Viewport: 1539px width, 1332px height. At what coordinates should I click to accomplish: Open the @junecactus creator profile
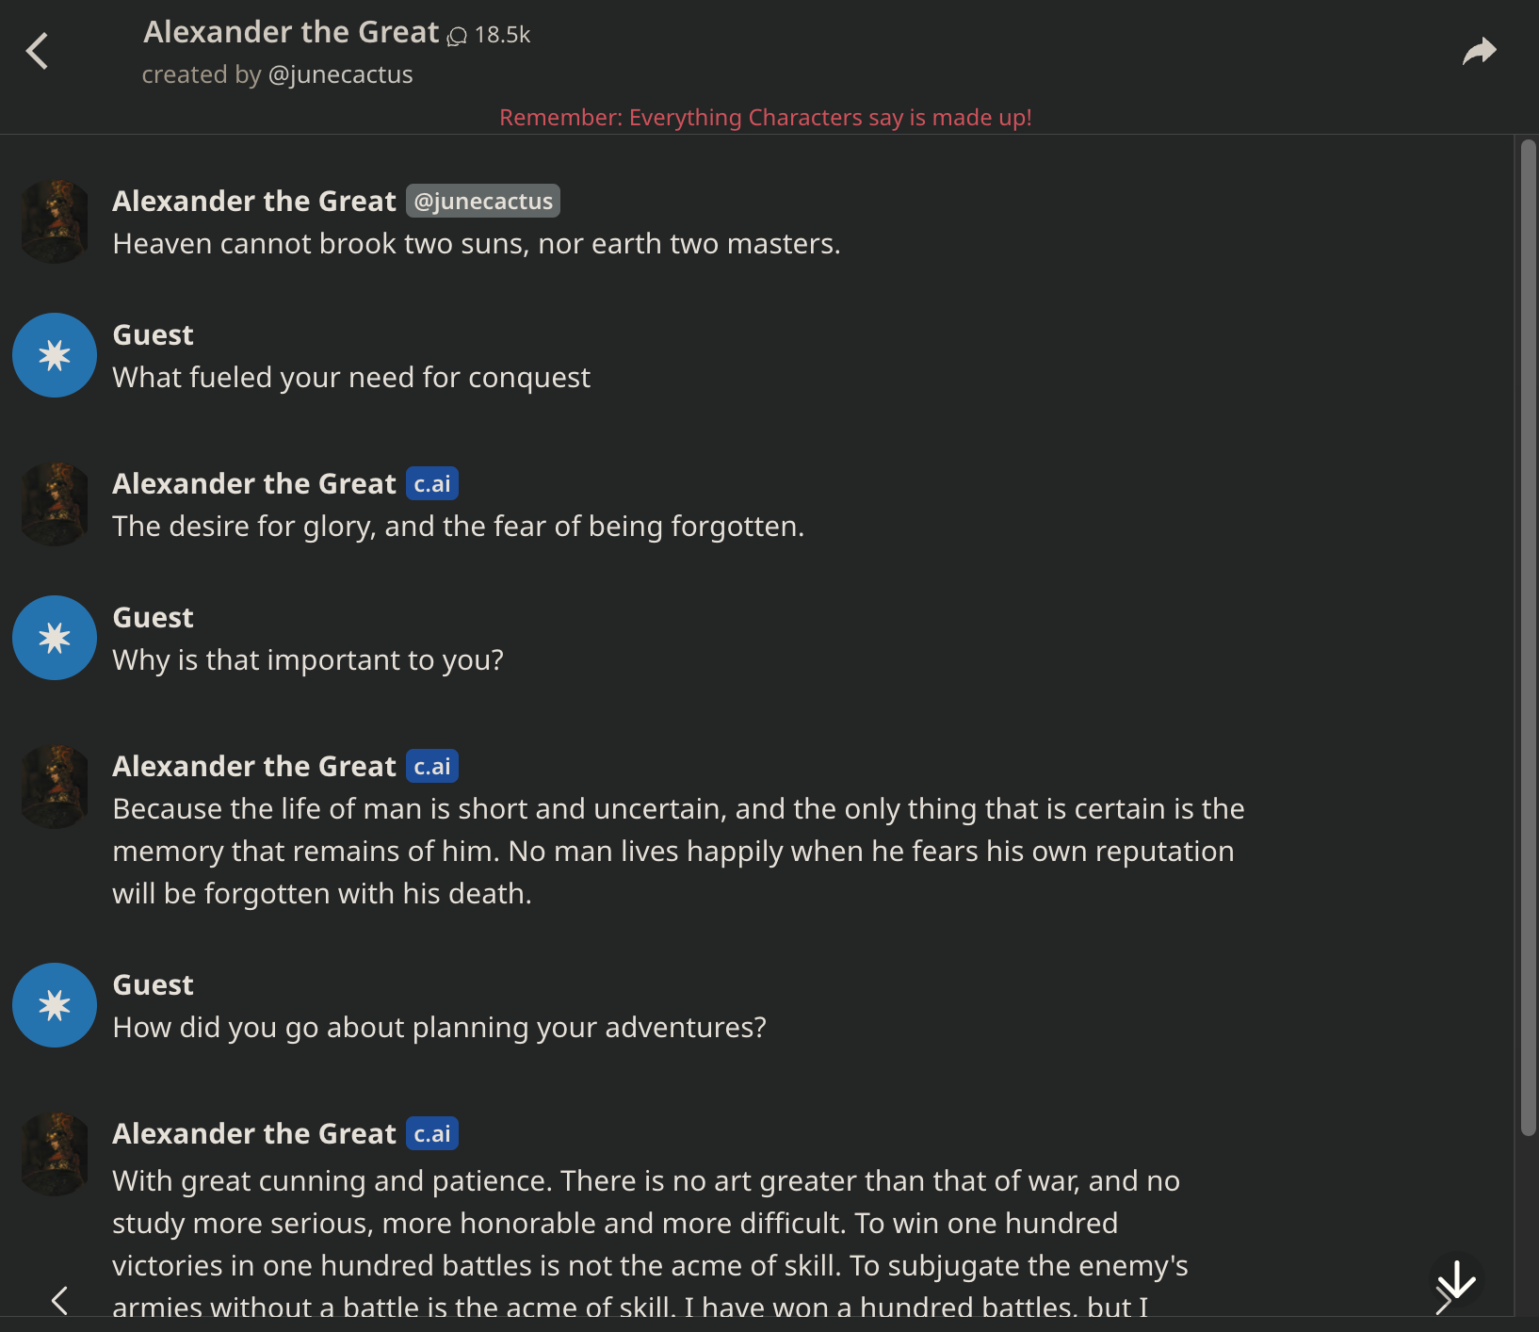click(x=341, y=74)
